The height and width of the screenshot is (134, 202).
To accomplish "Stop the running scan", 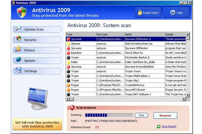I will click(x=141, y=115).
